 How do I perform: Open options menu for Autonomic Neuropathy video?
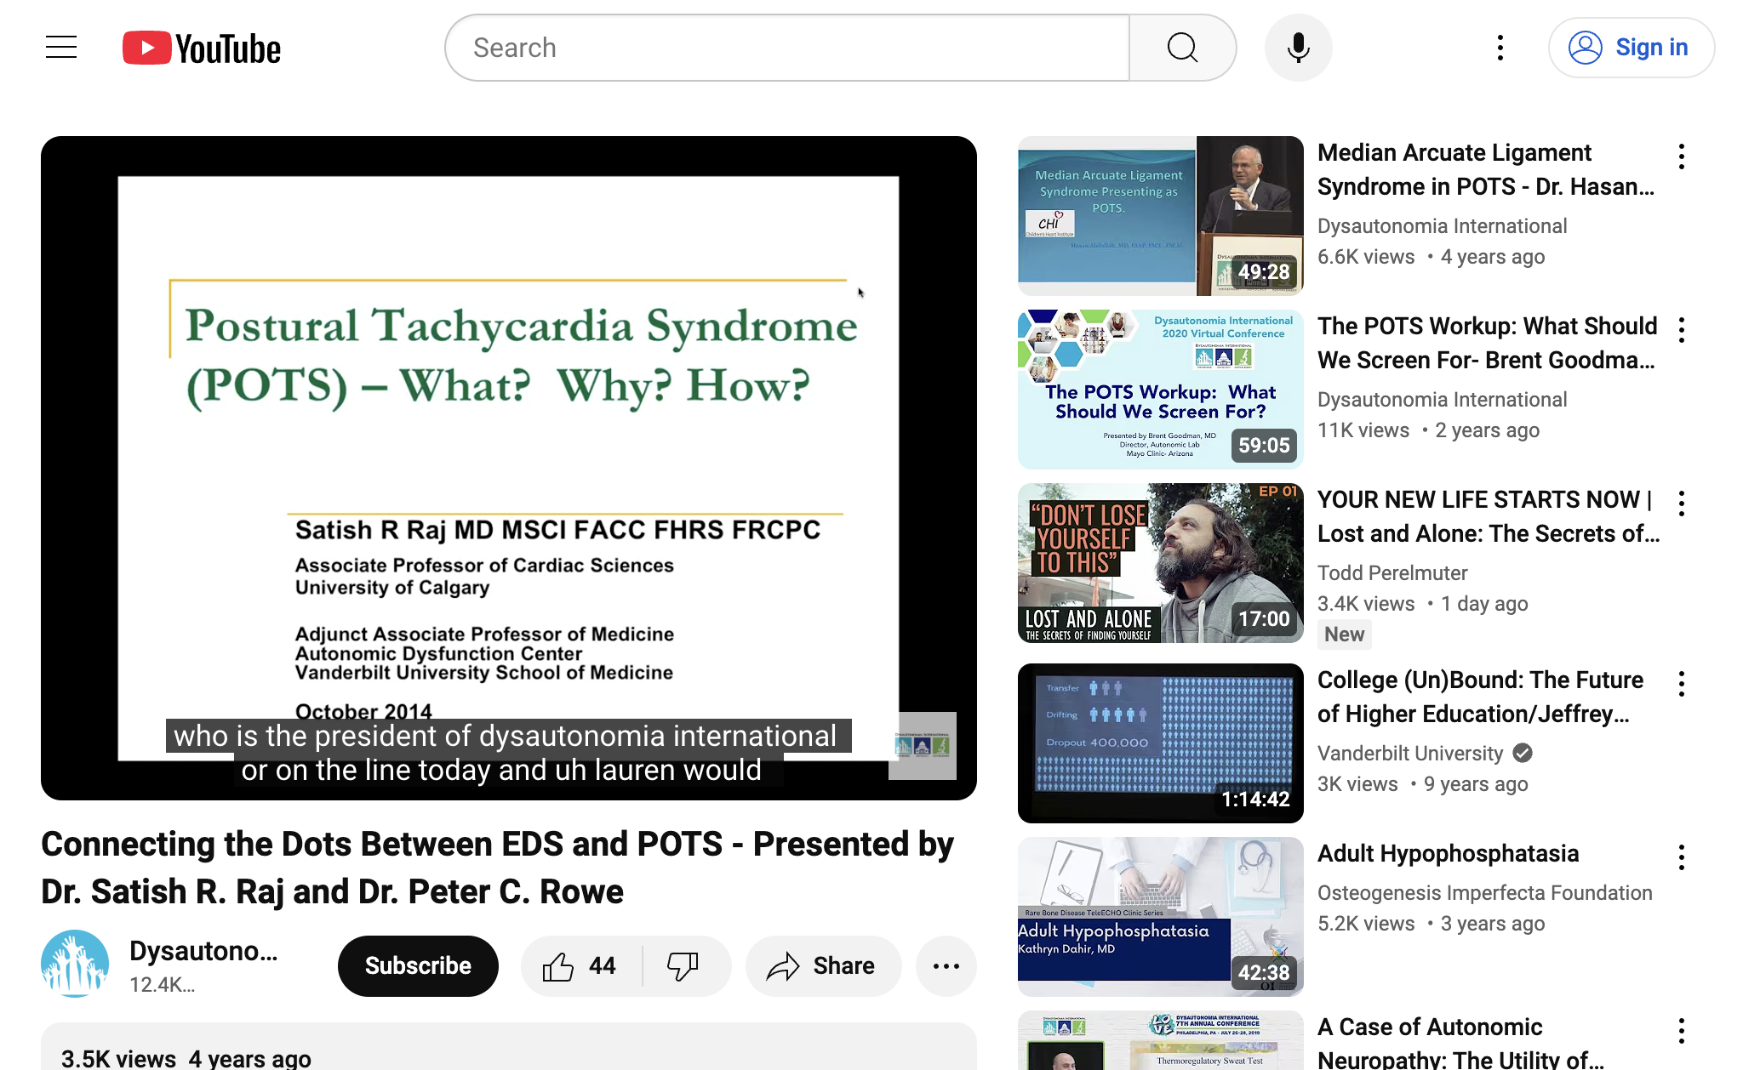click(x=1682, y=1031)
